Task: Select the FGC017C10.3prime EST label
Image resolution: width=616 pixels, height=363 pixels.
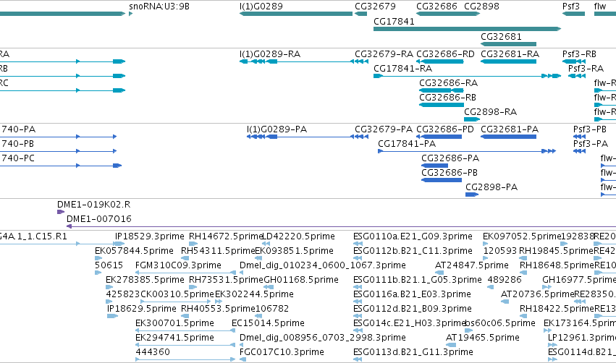Action: coord(282,352)
